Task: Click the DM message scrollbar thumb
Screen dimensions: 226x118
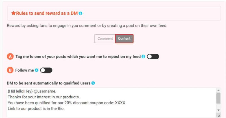Action: [x=218, y=98]
